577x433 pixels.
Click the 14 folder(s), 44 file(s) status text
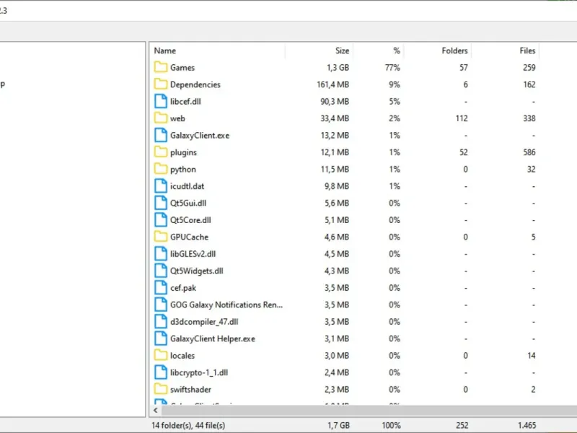click(x=188, y=426)
